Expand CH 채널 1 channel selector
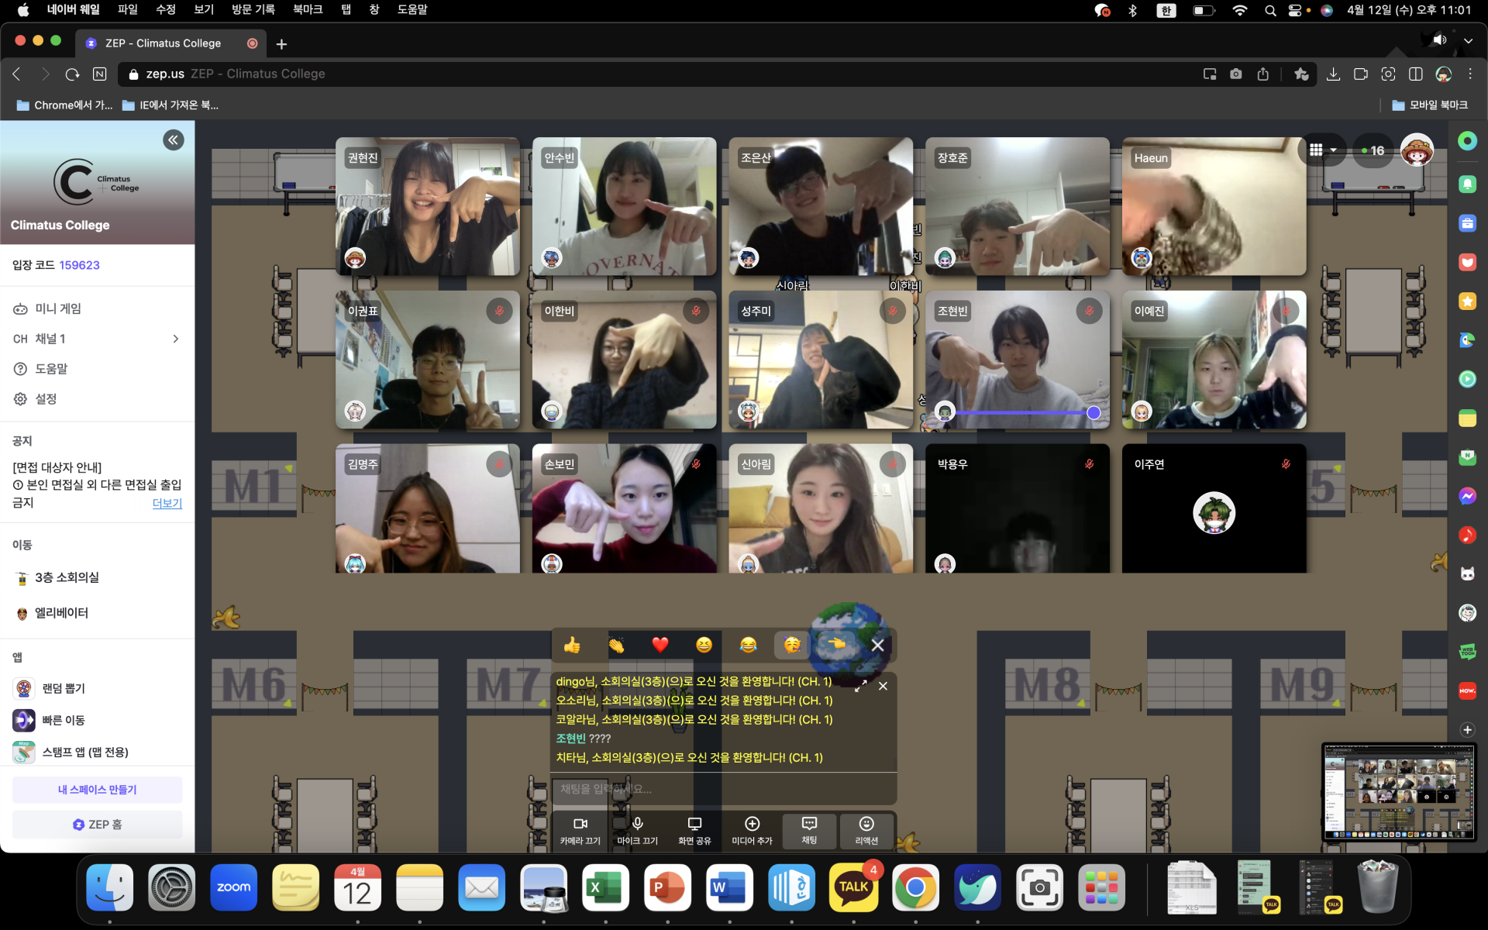 [97, 339]
